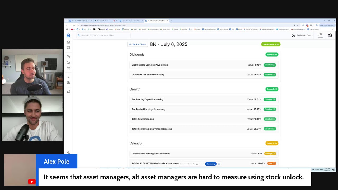Click the pulse line activity icon

coord(68,77)
